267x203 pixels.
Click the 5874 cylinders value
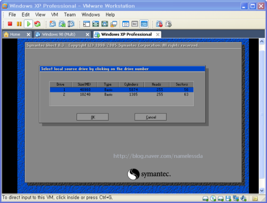pos(133,90)
